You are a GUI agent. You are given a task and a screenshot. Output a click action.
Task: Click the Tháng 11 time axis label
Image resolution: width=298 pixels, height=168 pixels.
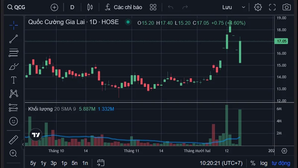(131, 151)
